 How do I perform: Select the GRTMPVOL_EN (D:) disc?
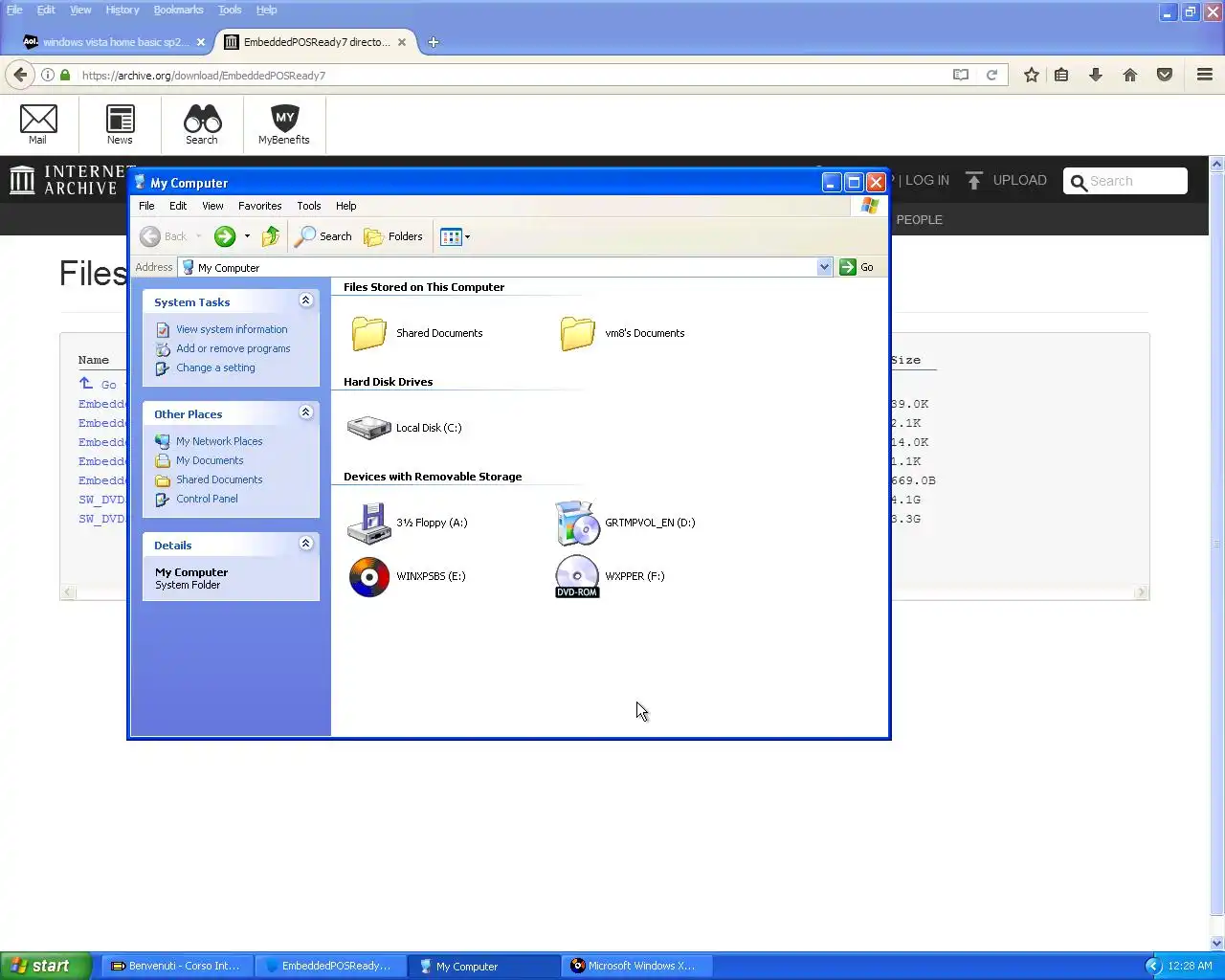tap(577, 523)
